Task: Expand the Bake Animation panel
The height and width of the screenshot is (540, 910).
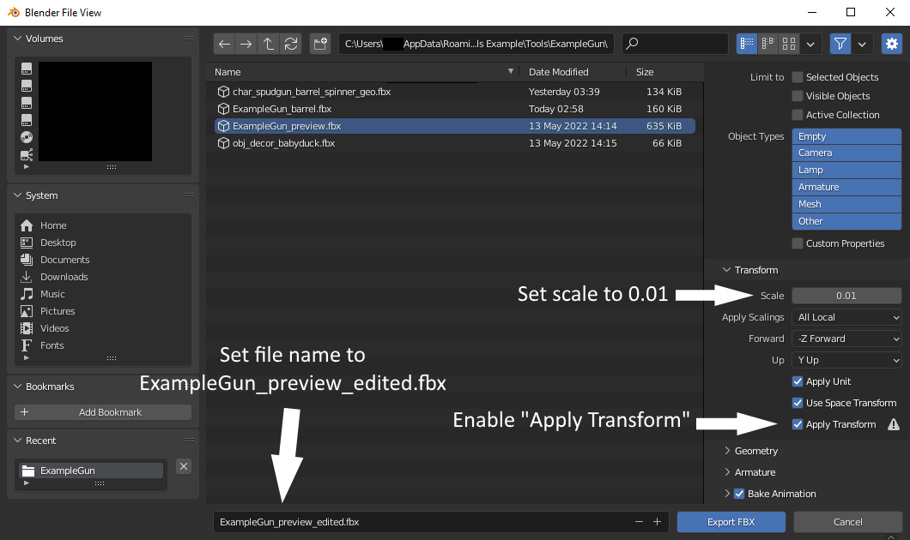Action: [726, 494]
